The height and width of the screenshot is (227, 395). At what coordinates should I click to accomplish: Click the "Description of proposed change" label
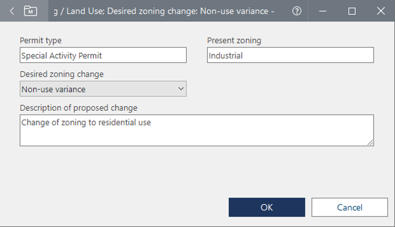(78, 108)
